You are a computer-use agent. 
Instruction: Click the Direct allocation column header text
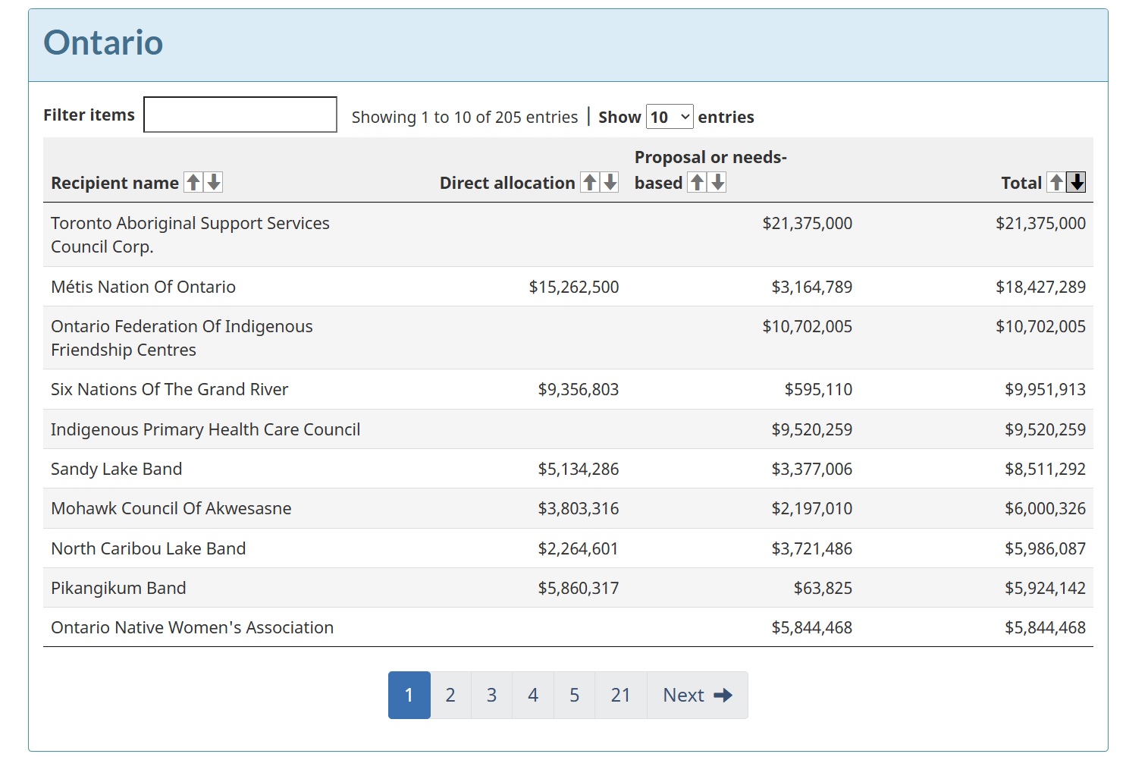click(x=507, y=183)
